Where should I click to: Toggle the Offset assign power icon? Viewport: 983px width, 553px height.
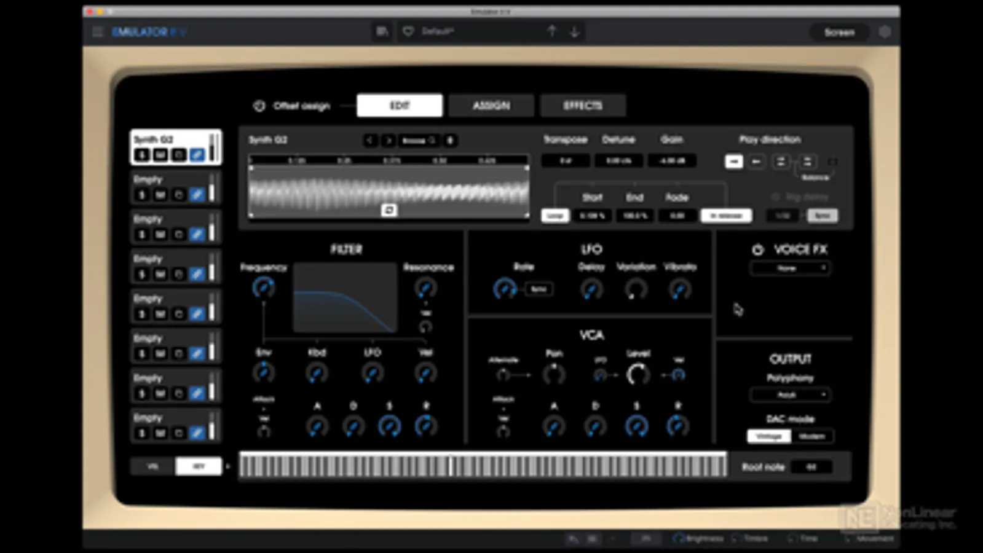coord(259,106)
